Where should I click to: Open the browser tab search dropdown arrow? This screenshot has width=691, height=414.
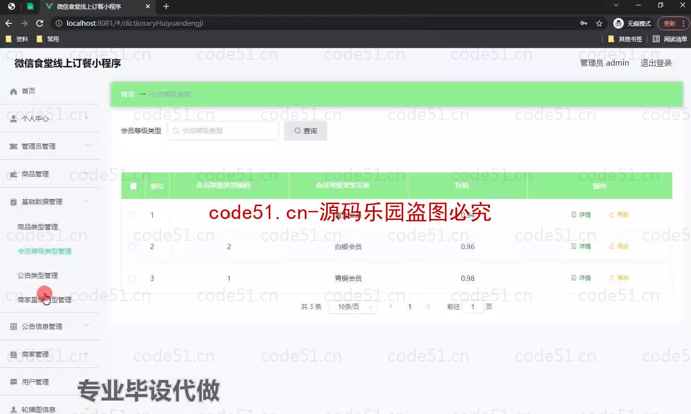[616, 5]
